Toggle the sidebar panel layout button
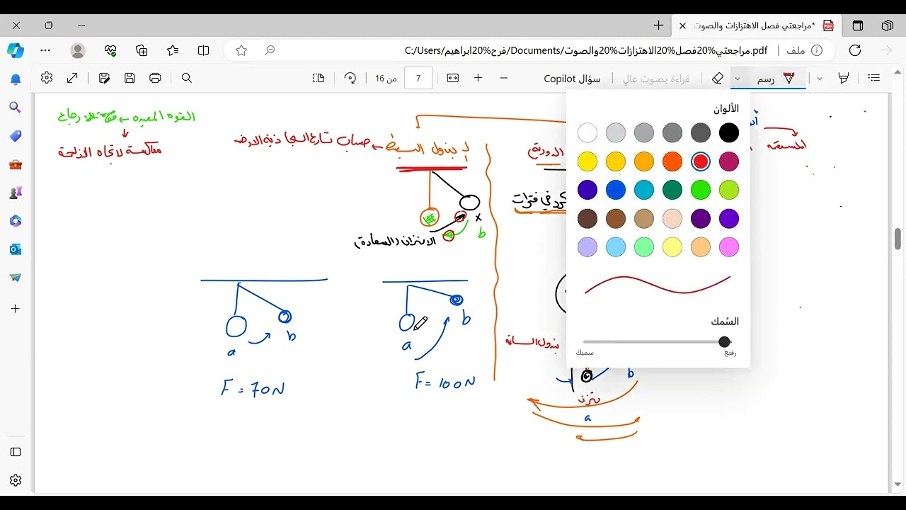The image size is (906, 510). [x=16, y=452]
